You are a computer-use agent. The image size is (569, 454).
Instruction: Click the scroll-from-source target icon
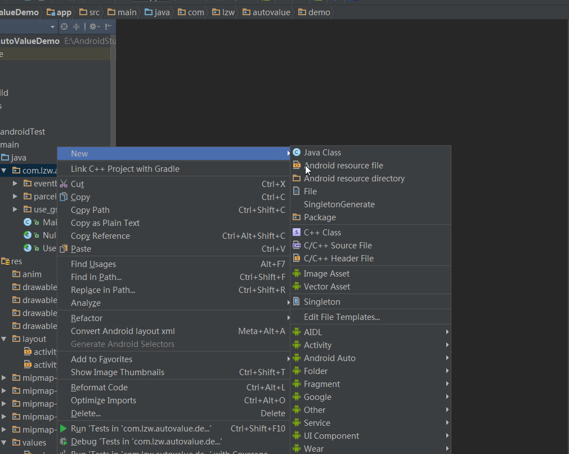tap(64, 26)
